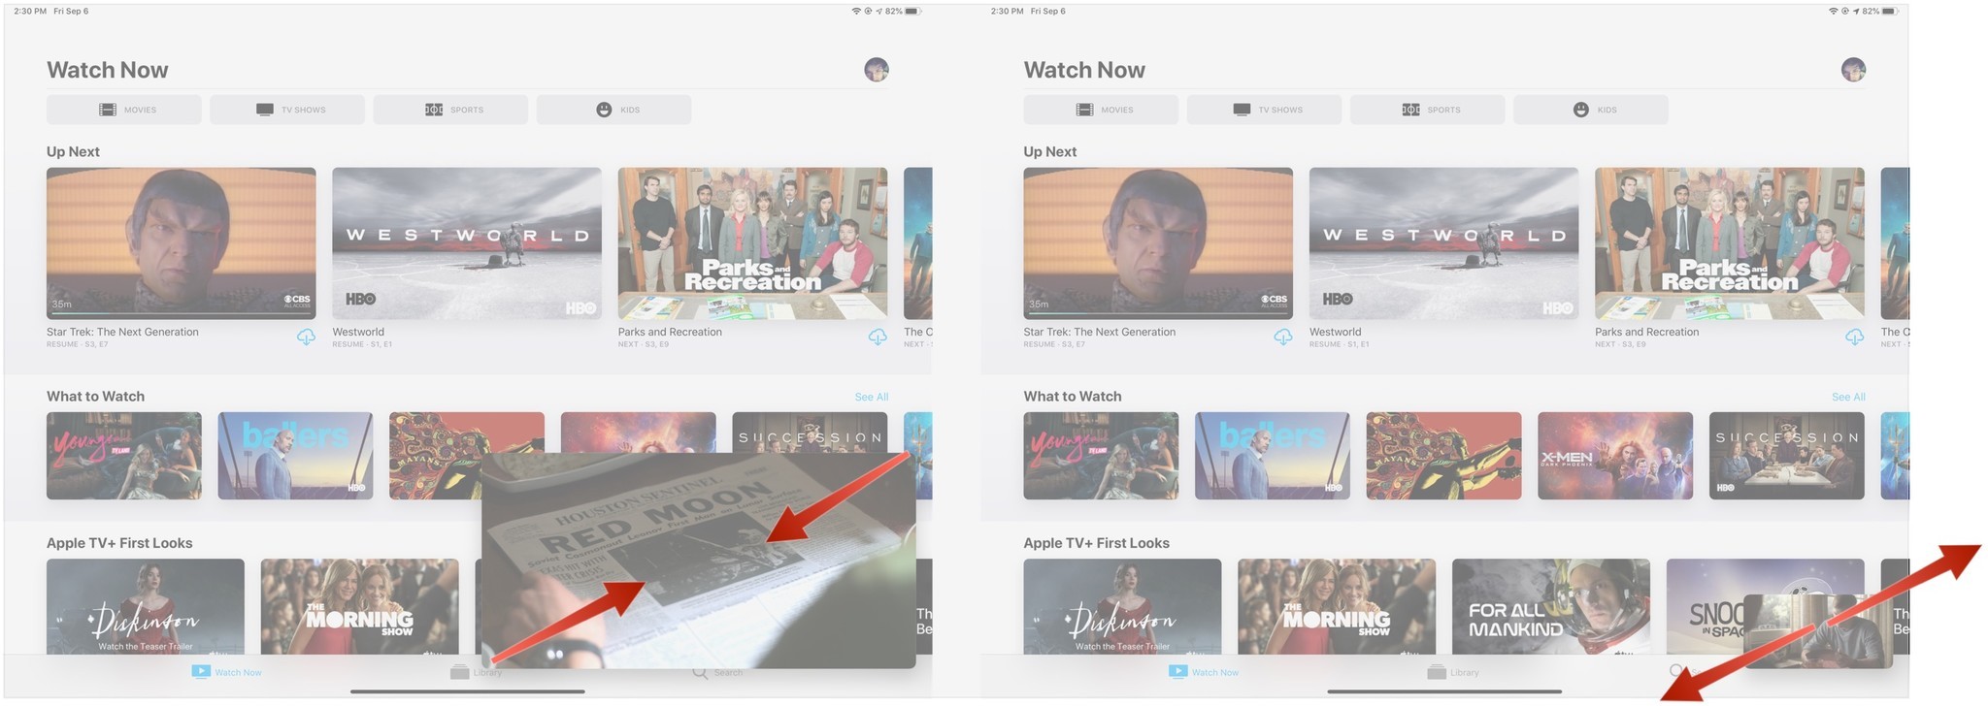Open Westworld thumbnail in left screenshot
Screen dimensions: 1988x706
pos(467,243)
